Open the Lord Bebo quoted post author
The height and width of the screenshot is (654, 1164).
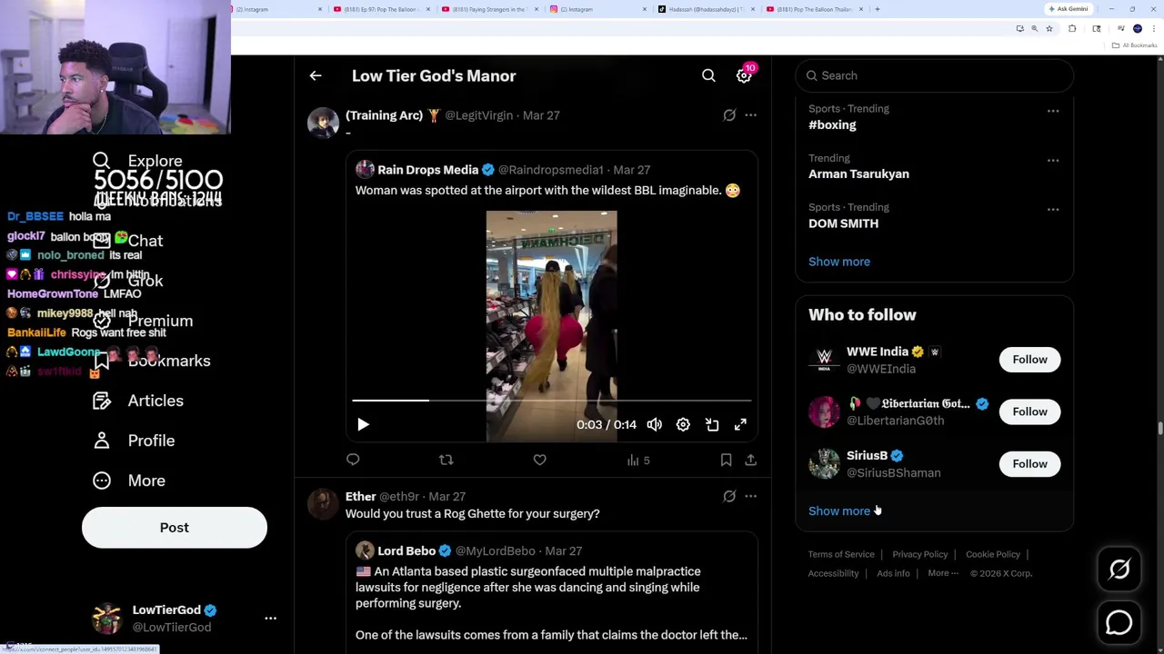(x=406, y=551)
